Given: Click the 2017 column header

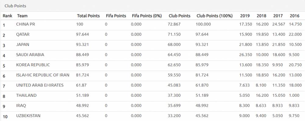Looking at the screenshot, I should tap(278, 16).
